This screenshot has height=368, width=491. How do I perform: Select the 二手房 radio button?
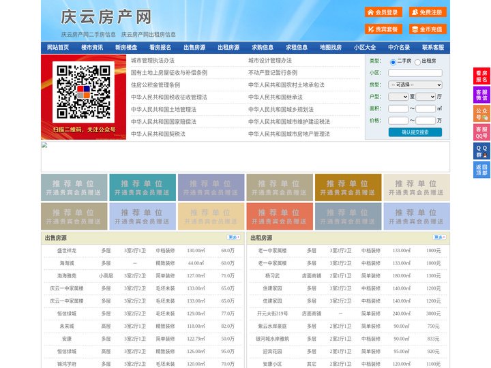click(393, 62)
